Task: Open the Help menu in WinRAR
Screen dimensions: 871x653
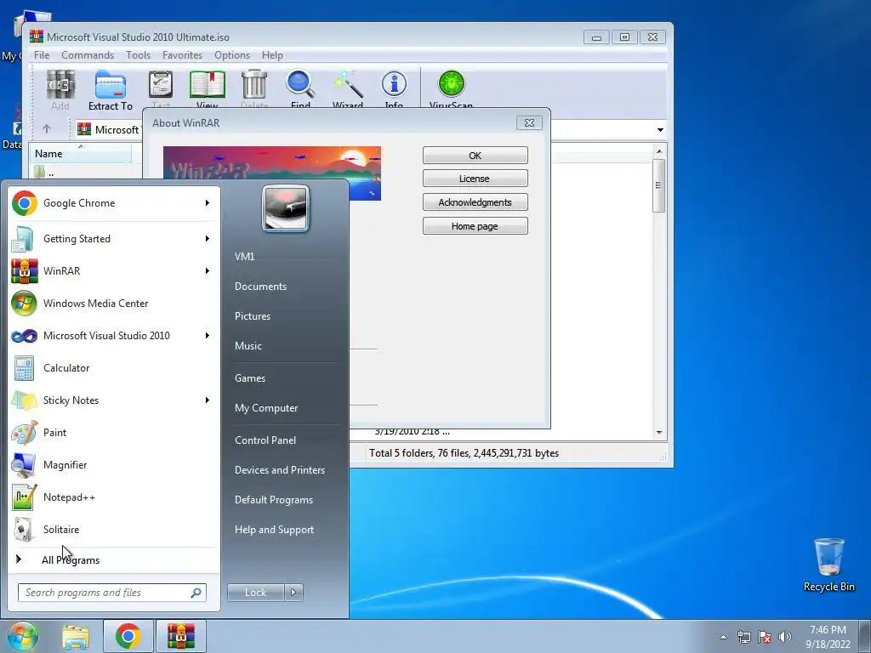Action: pyautogui.click(x=273, y=55)
